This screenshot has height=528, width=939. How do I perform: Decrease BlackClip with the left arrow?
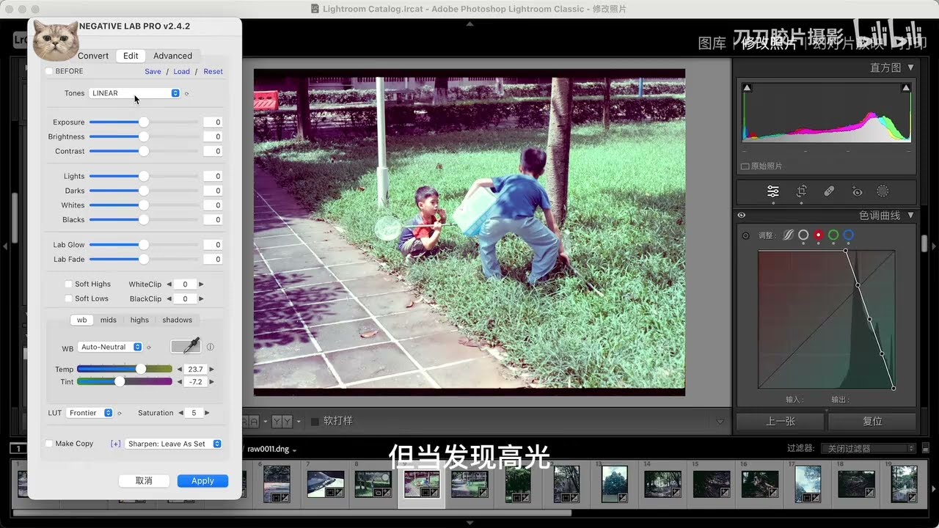pyautogui.click(x=169, y=298)
